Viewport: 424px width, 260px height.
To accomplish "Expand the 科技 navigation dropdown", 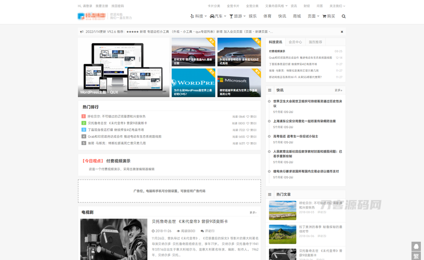I will [x=198, y=16].
